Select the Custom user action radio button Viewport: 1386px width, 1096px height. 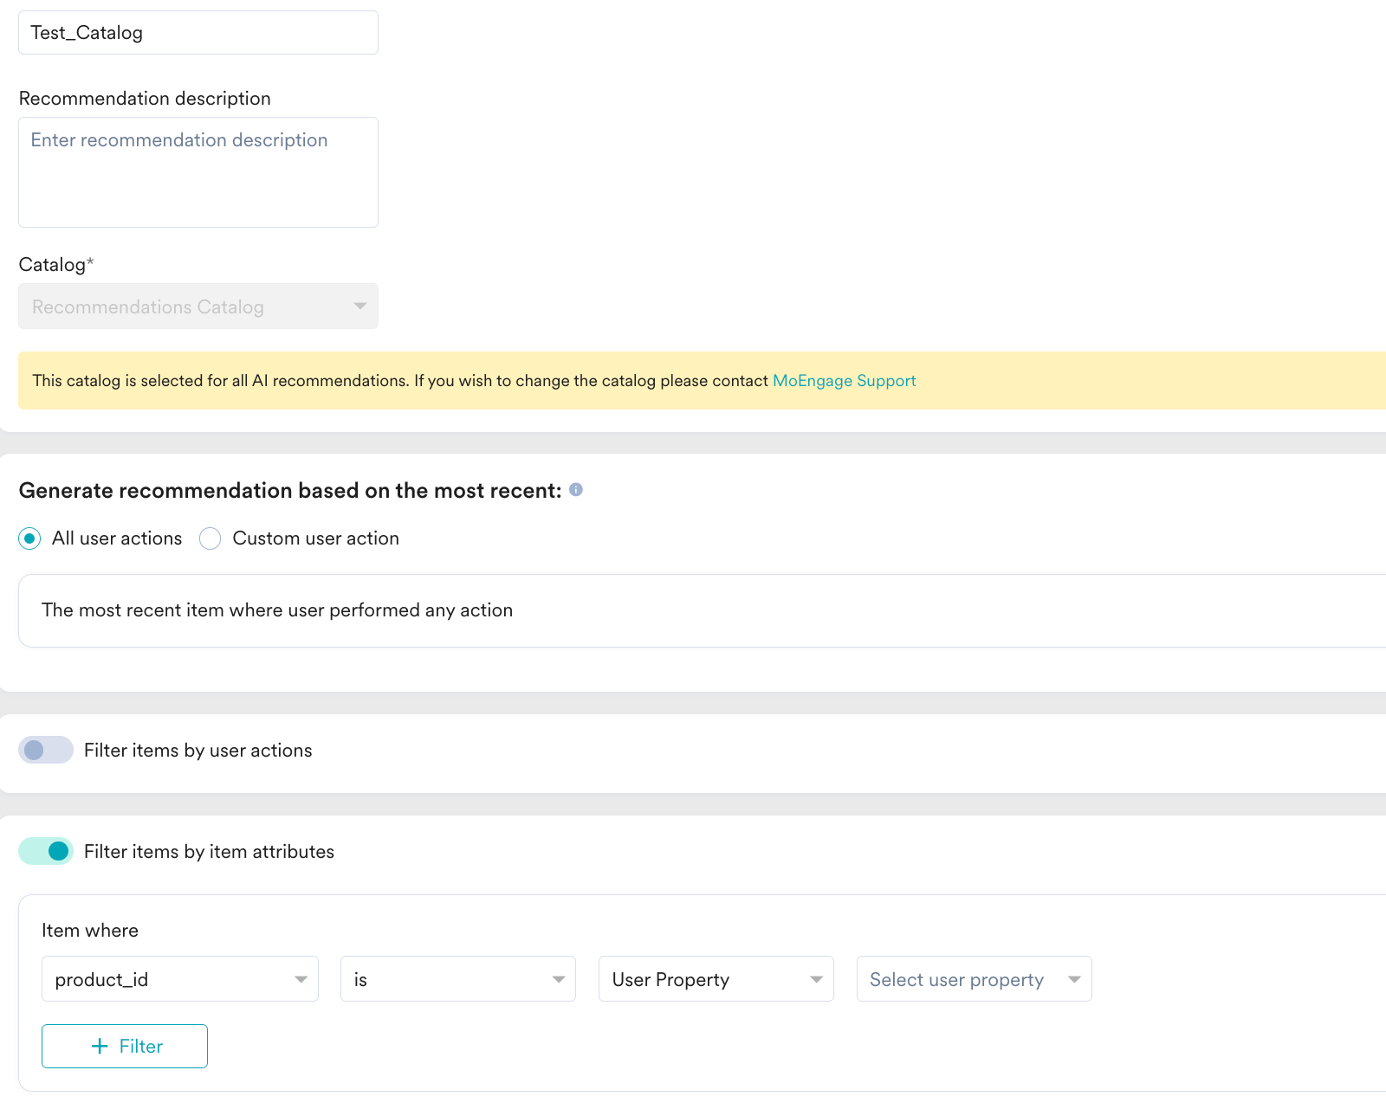click(210, 538)
